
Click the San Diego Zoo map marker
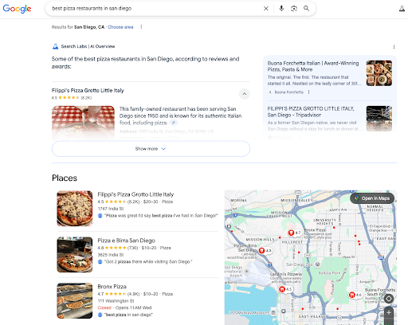(317, 264)
